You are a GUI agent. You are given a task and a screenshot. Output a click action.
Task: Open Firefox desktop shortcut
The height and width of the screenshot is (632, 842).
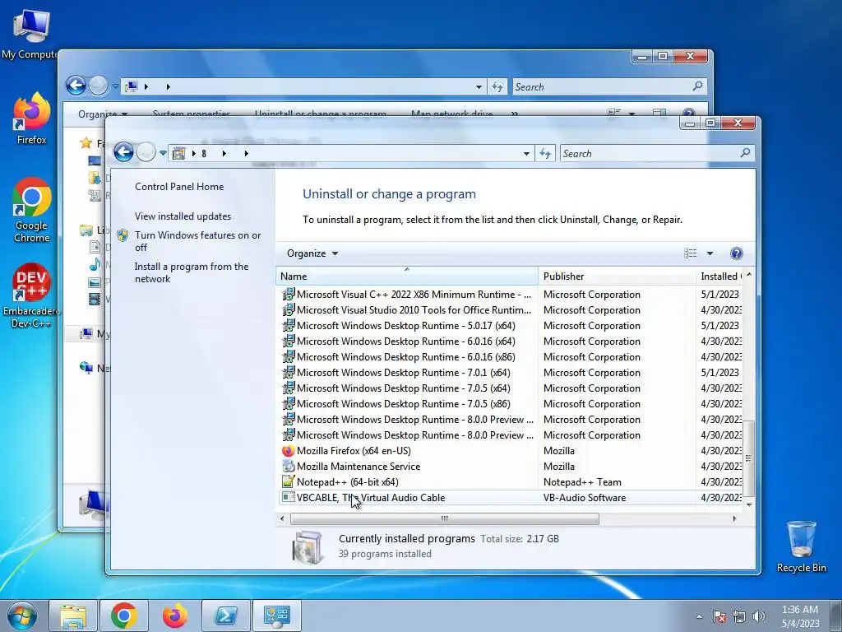click(x=31, y=118)
